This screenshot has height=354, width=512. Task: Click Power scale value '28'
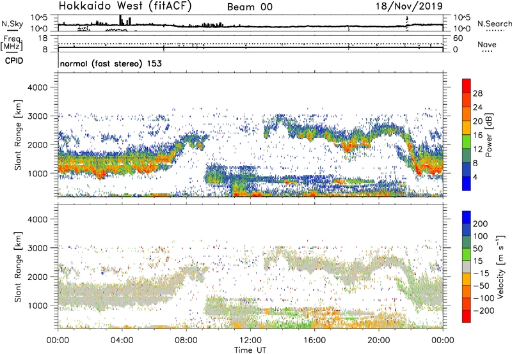(477, 93)
